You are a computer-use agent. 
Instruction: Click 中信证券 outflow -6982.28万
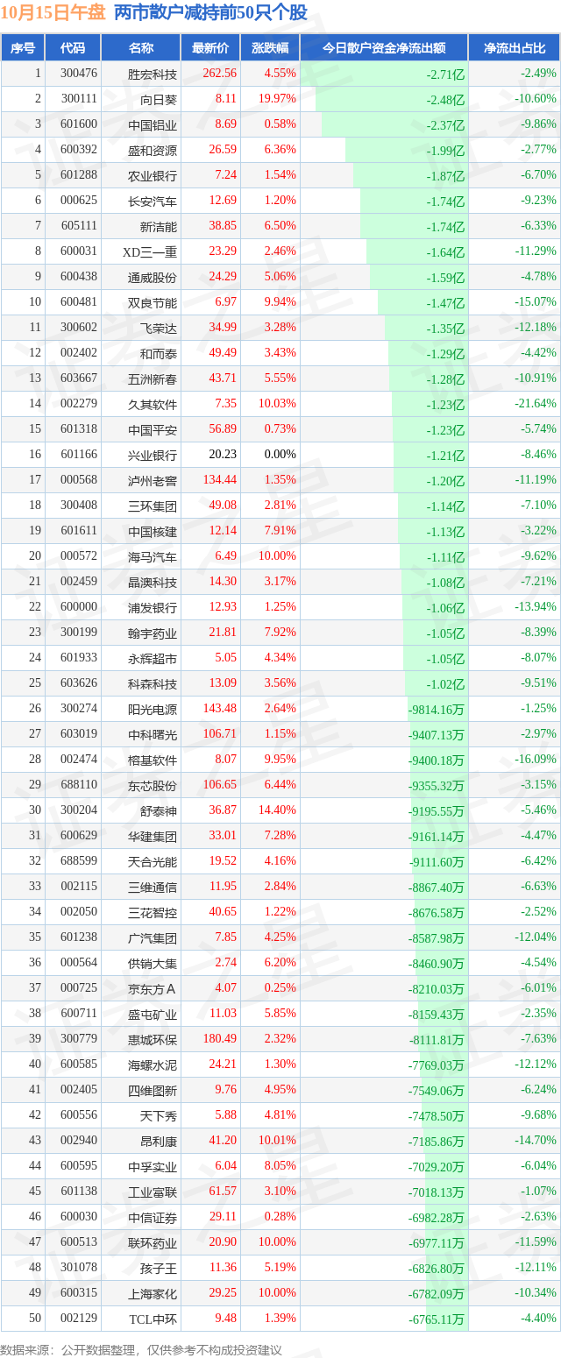[436, 1218]
